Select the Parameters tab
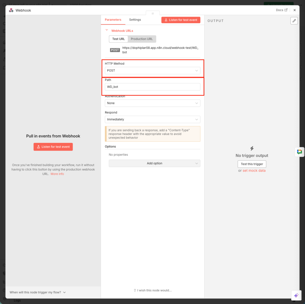 (113, 20)
